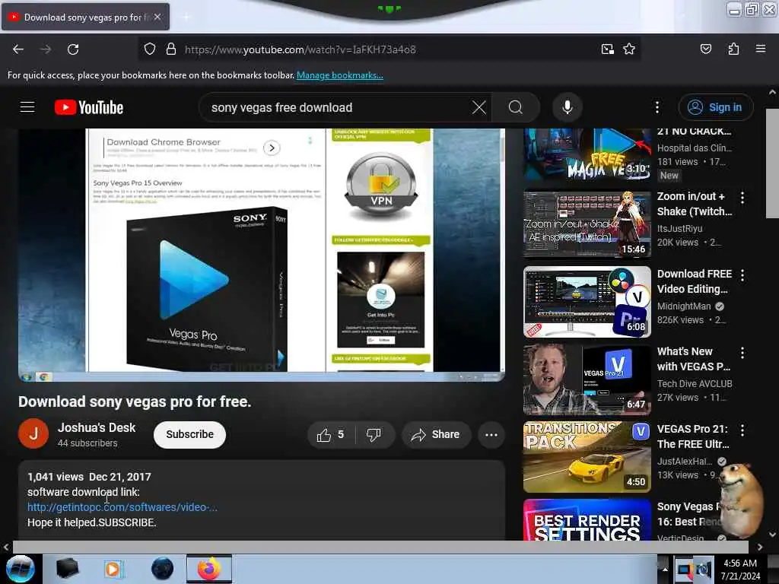
Task: Clear the YouTube search text
Action: coord(479,107)
